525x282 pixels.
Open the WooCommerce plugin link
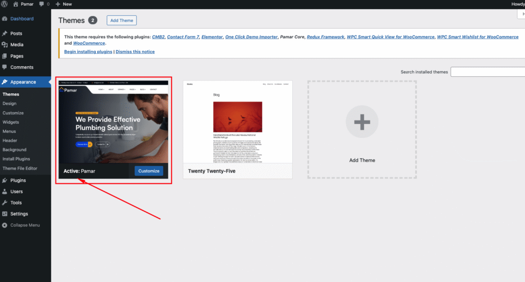point(89,43)
